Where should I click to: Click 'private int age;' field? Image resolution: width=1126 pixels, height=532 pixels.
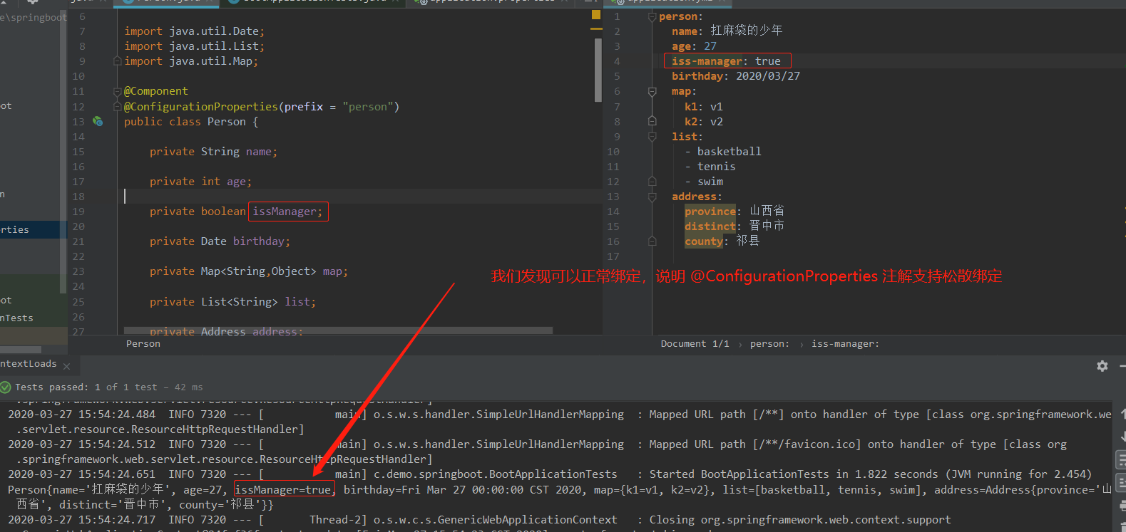[200, 182]
